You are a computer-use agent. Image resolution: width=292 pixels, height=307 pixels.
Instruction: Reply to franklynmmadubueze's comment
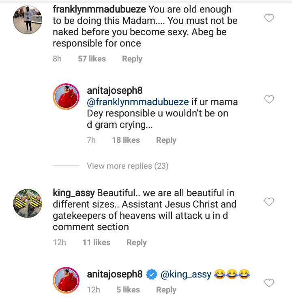(132, 59)
